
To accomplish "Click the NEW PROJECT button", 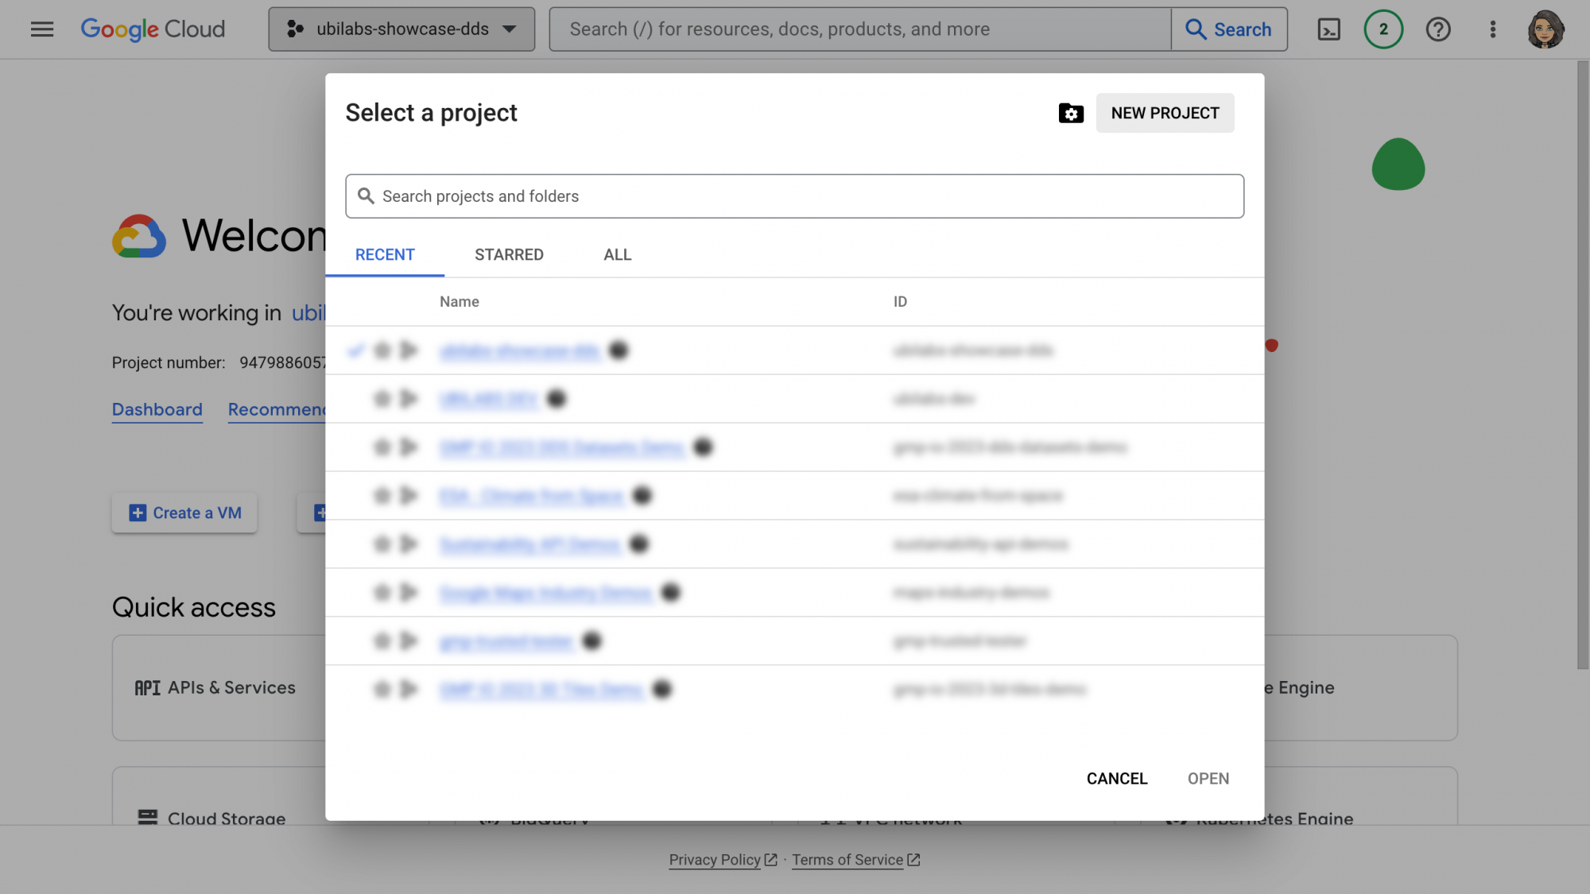I will (1165, 113).
